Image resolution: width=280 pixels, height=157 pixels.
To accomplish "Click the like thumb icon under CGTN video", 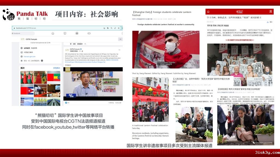I will tap(66, 102).
